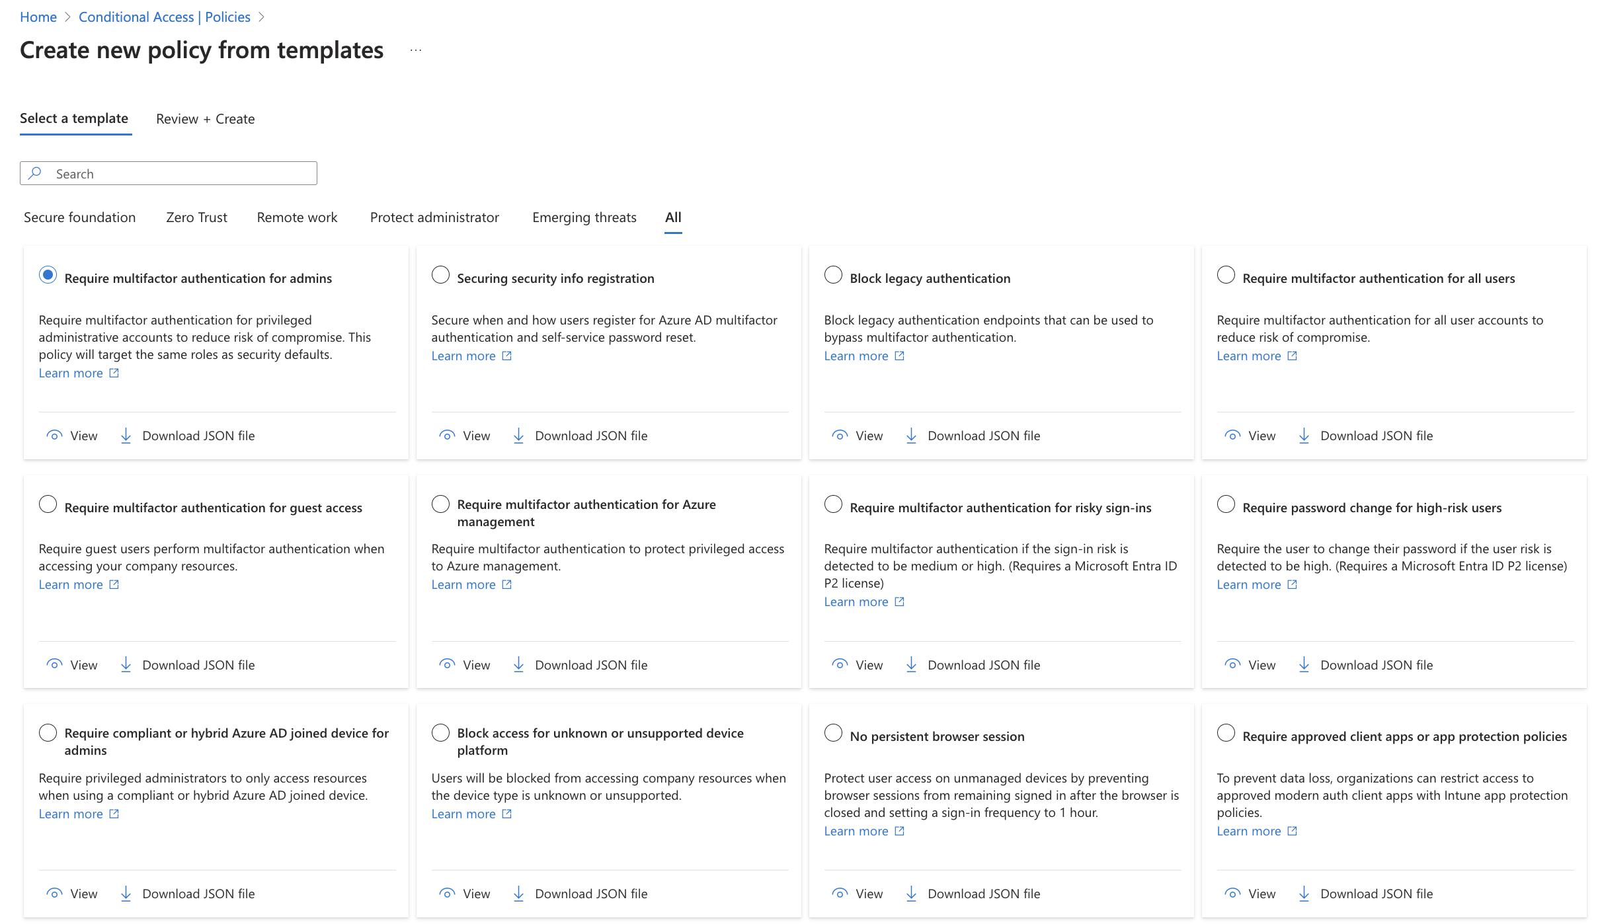This screenshot has width=1600, height=924.
Task: Select No persistent browser session radio button
Action: click(x=833, y=733)
